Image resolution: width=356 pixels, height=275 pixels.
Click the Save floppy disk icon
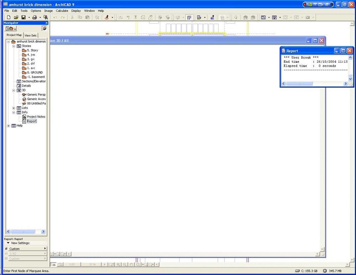click(x=24, y=17)
